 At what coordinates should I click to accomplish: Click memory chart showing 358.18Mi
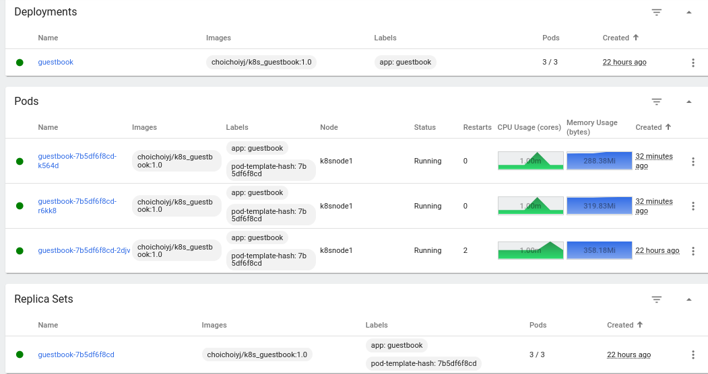click(599, 250)
